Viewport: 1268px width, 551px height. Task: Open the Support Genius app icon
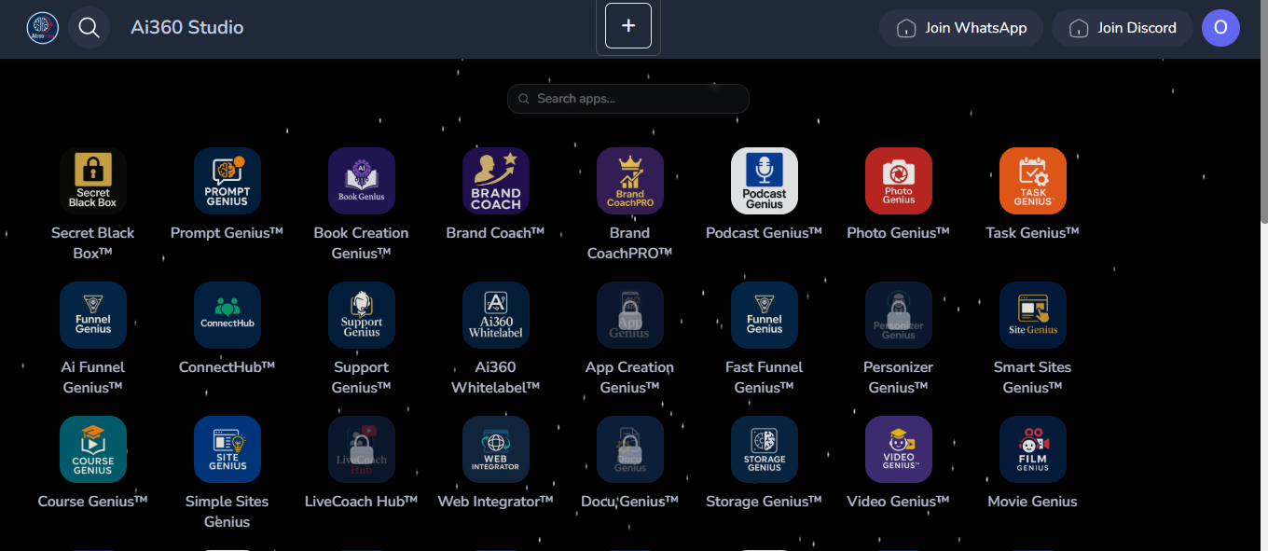pos(362,315)
